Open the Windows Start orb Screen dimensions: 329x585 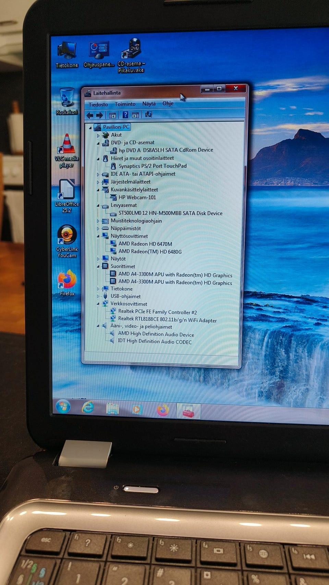(x=63, y=407)
